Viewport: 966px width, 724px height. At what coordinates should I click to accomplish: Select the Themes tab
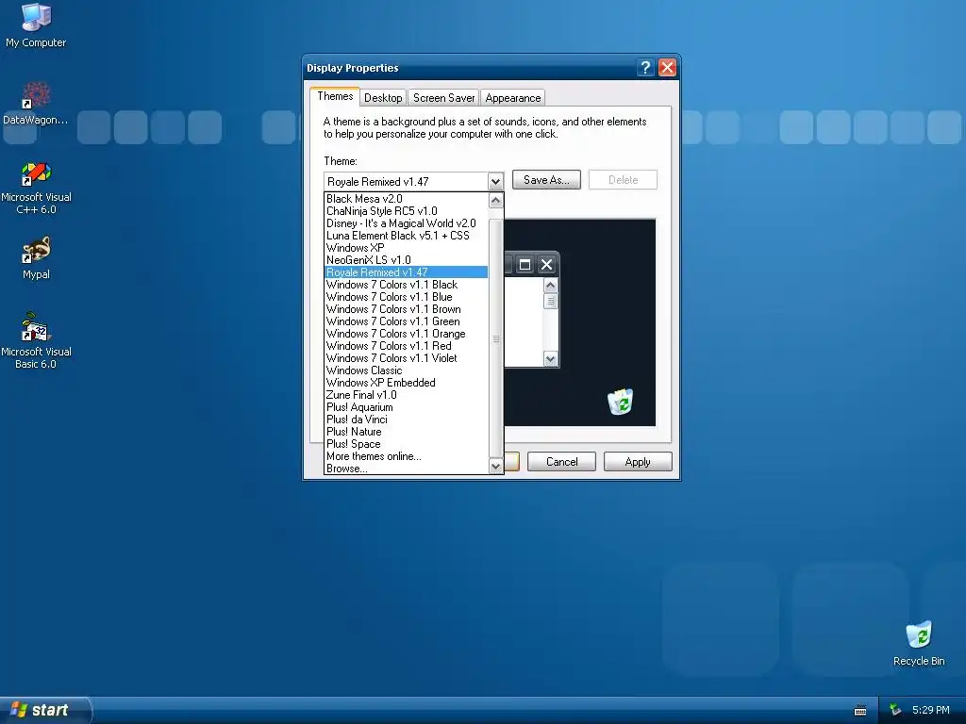coord(335,96)
